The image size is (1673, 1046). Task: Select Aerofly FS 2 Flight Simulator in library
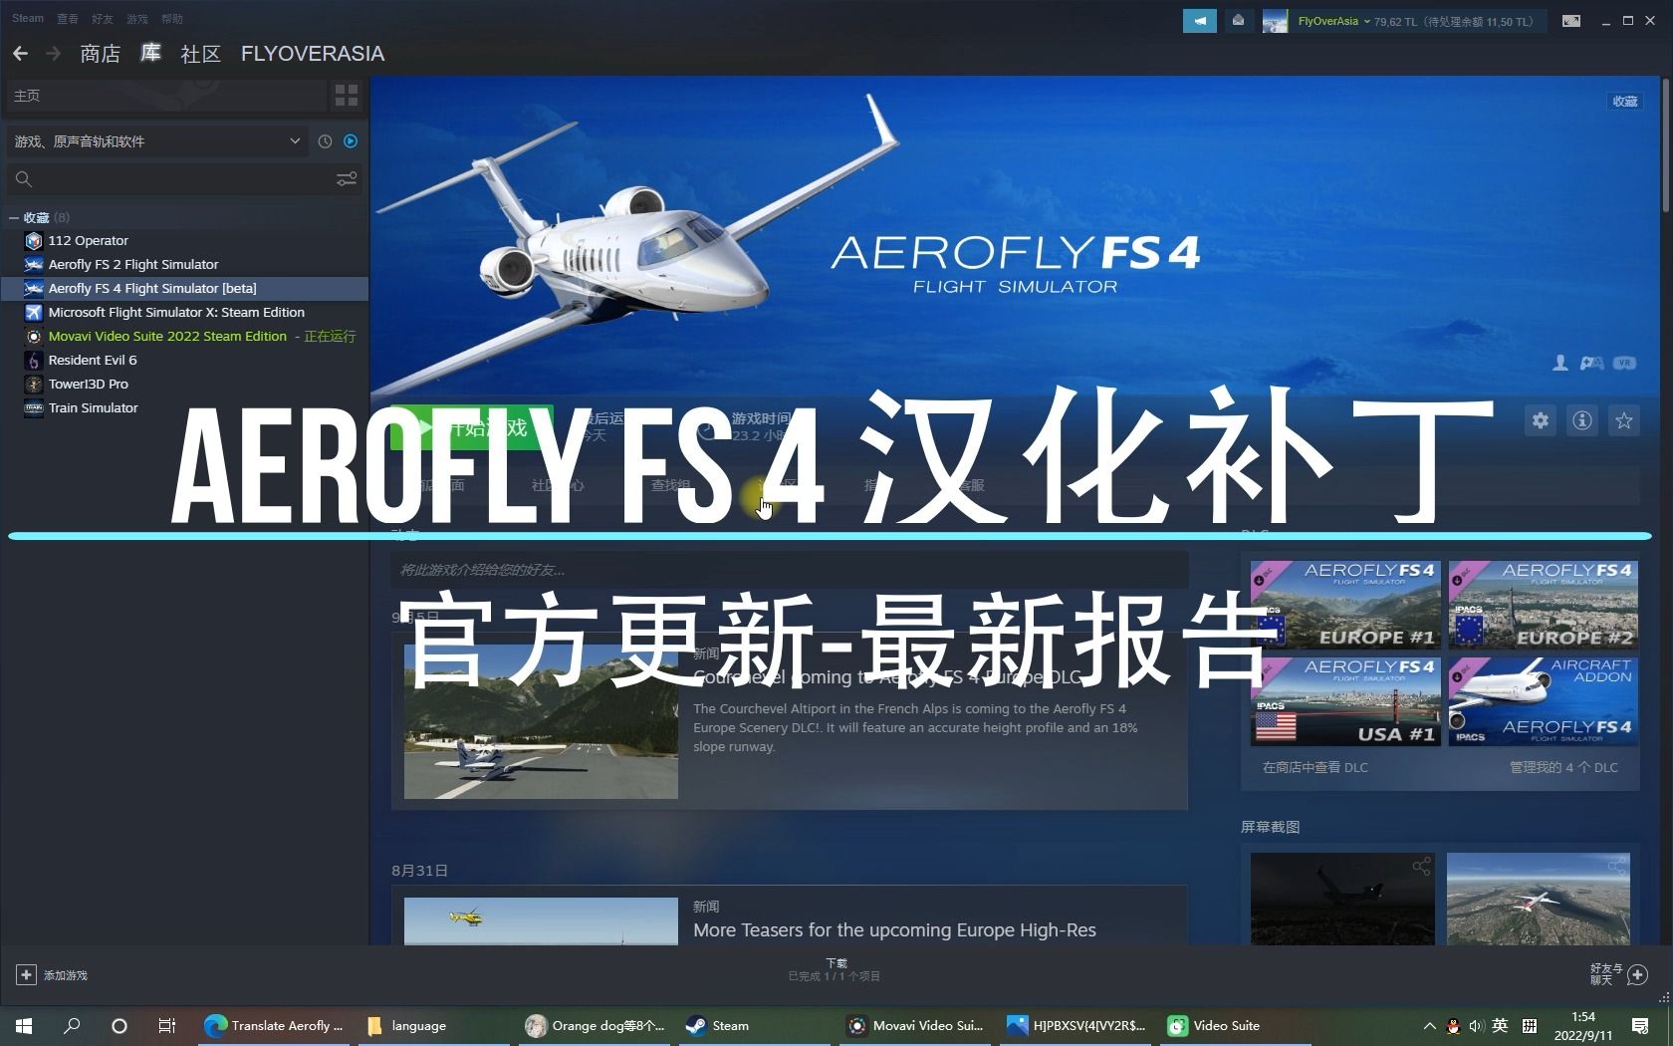[133, 264]
